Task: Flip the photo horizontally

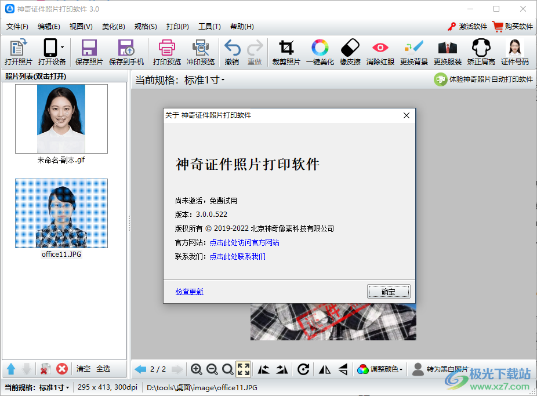Action: coord(324,369)
